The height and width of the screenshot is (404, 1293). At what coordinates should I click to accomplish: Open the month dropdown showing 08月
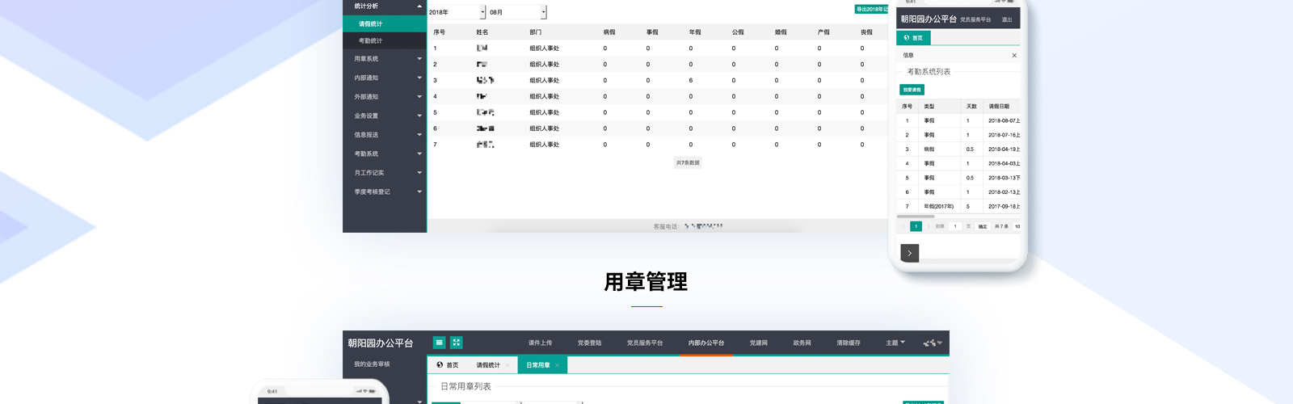(543, 12)
